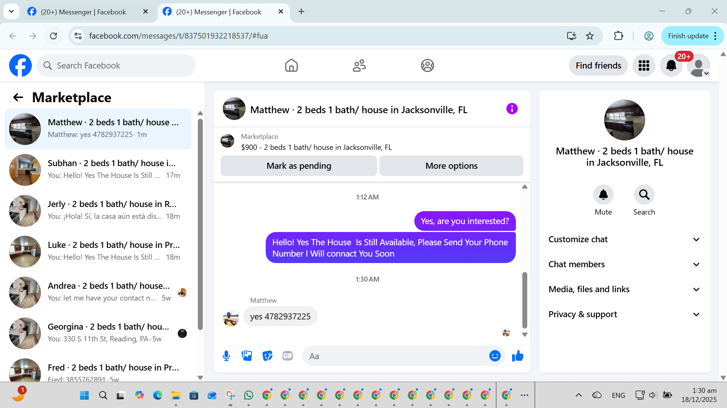
Task: Open Georgina conversation in list
Action: coord(98,333)
